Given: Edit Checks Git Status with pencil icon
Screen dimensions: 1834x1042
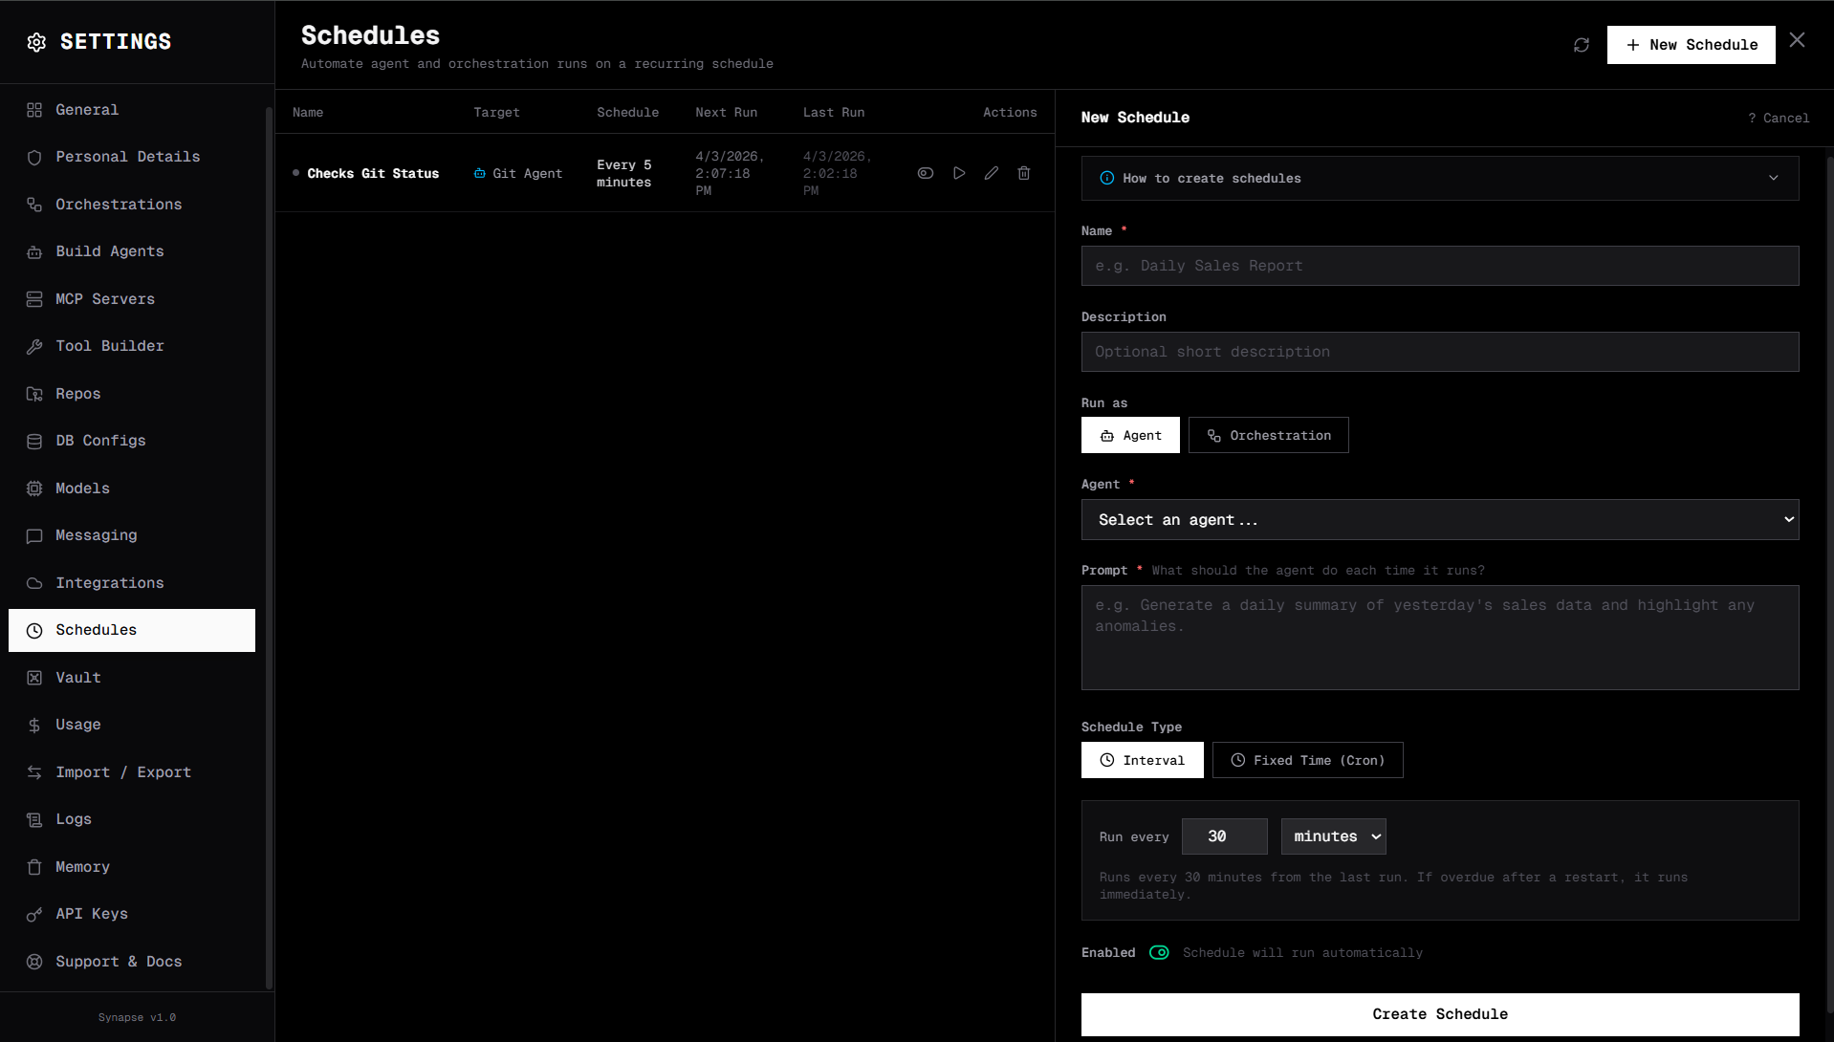Looking at the screenshot, I should [992, 173].
